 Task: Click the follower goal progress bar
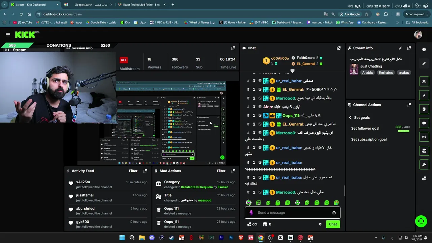[403, 131]
